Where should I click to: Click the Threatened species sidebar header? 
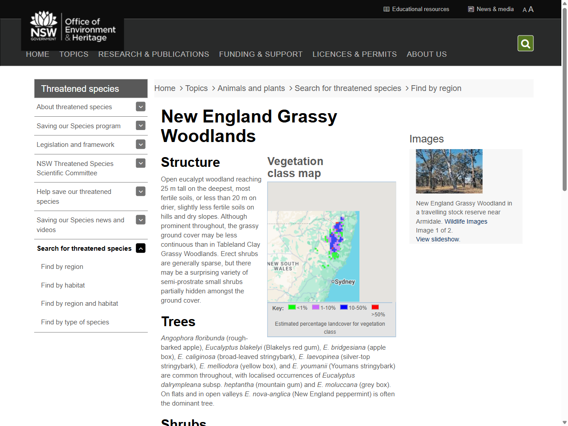coord(79,88)
